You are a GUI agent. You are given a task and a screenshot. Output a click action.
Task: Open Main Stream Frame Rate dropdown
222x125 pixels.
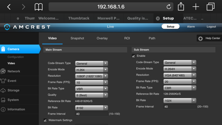tap(92, 82)
